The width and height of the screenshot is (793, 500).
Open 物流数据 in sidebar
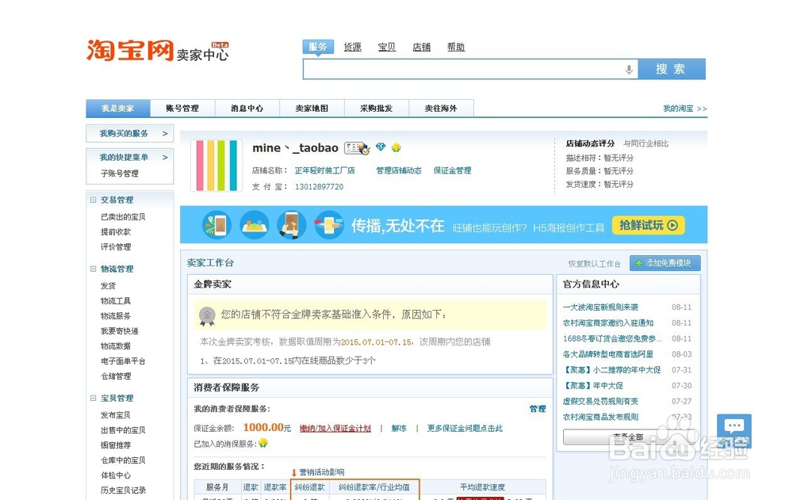[x=116, y=346]
